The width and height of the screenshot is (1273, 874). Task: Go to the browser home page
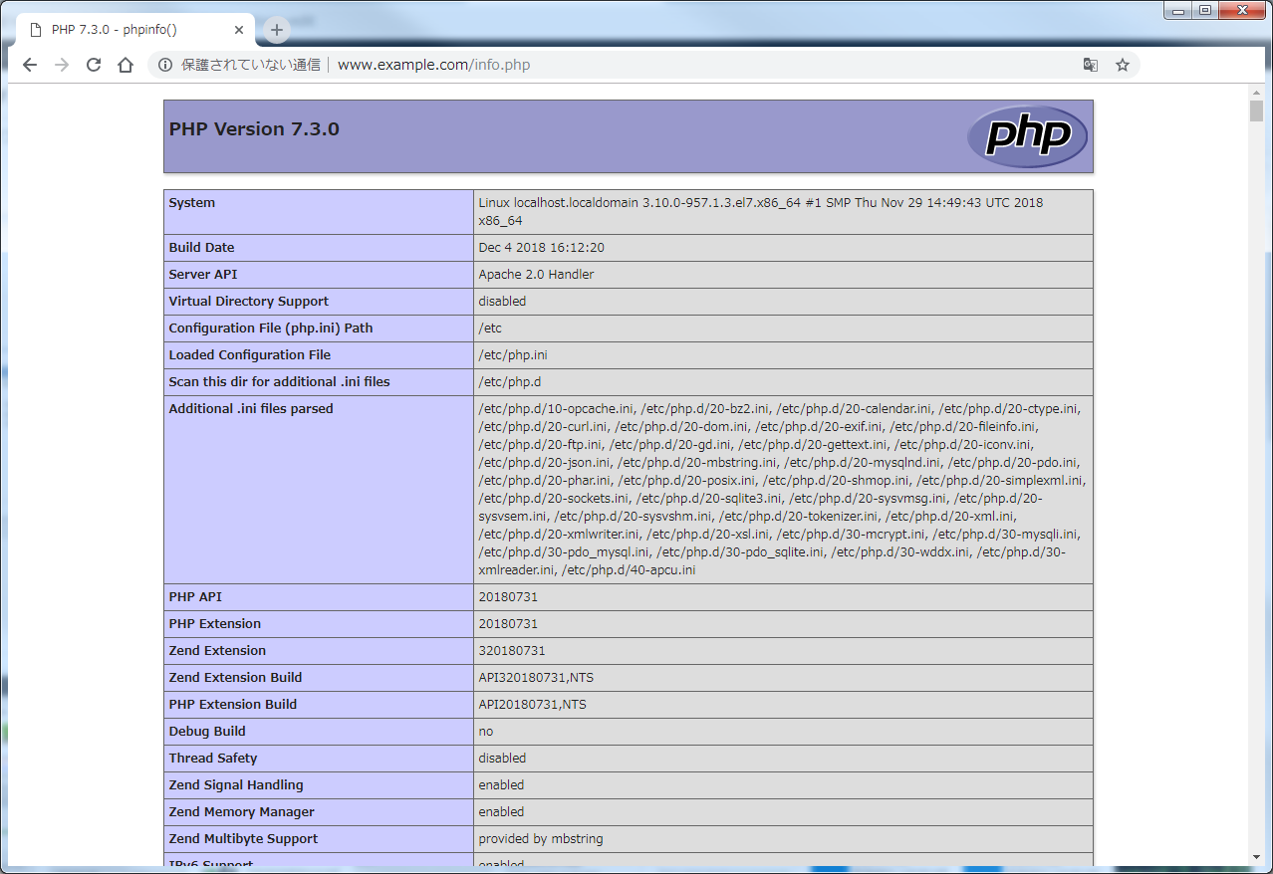click(126, 65)
